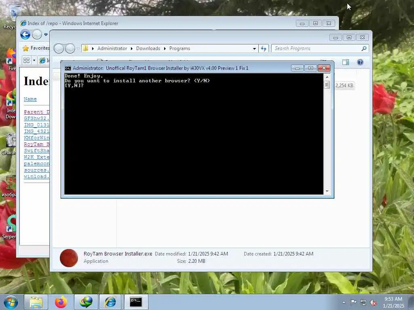This screenshot has height=310, width=414.
Task: Select Downloads in the address breadcrumb
Action: pyautogui.click(x=148, y=48)
